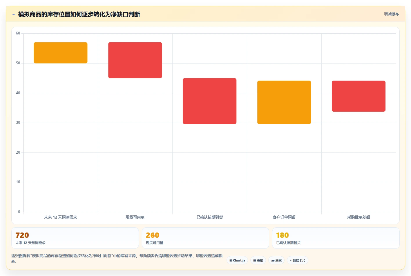The width and height of the screenshot is (411, 276).
Task: Select the 数据卡片 chip
Action: pyautogui.click(x=297, y=260)
